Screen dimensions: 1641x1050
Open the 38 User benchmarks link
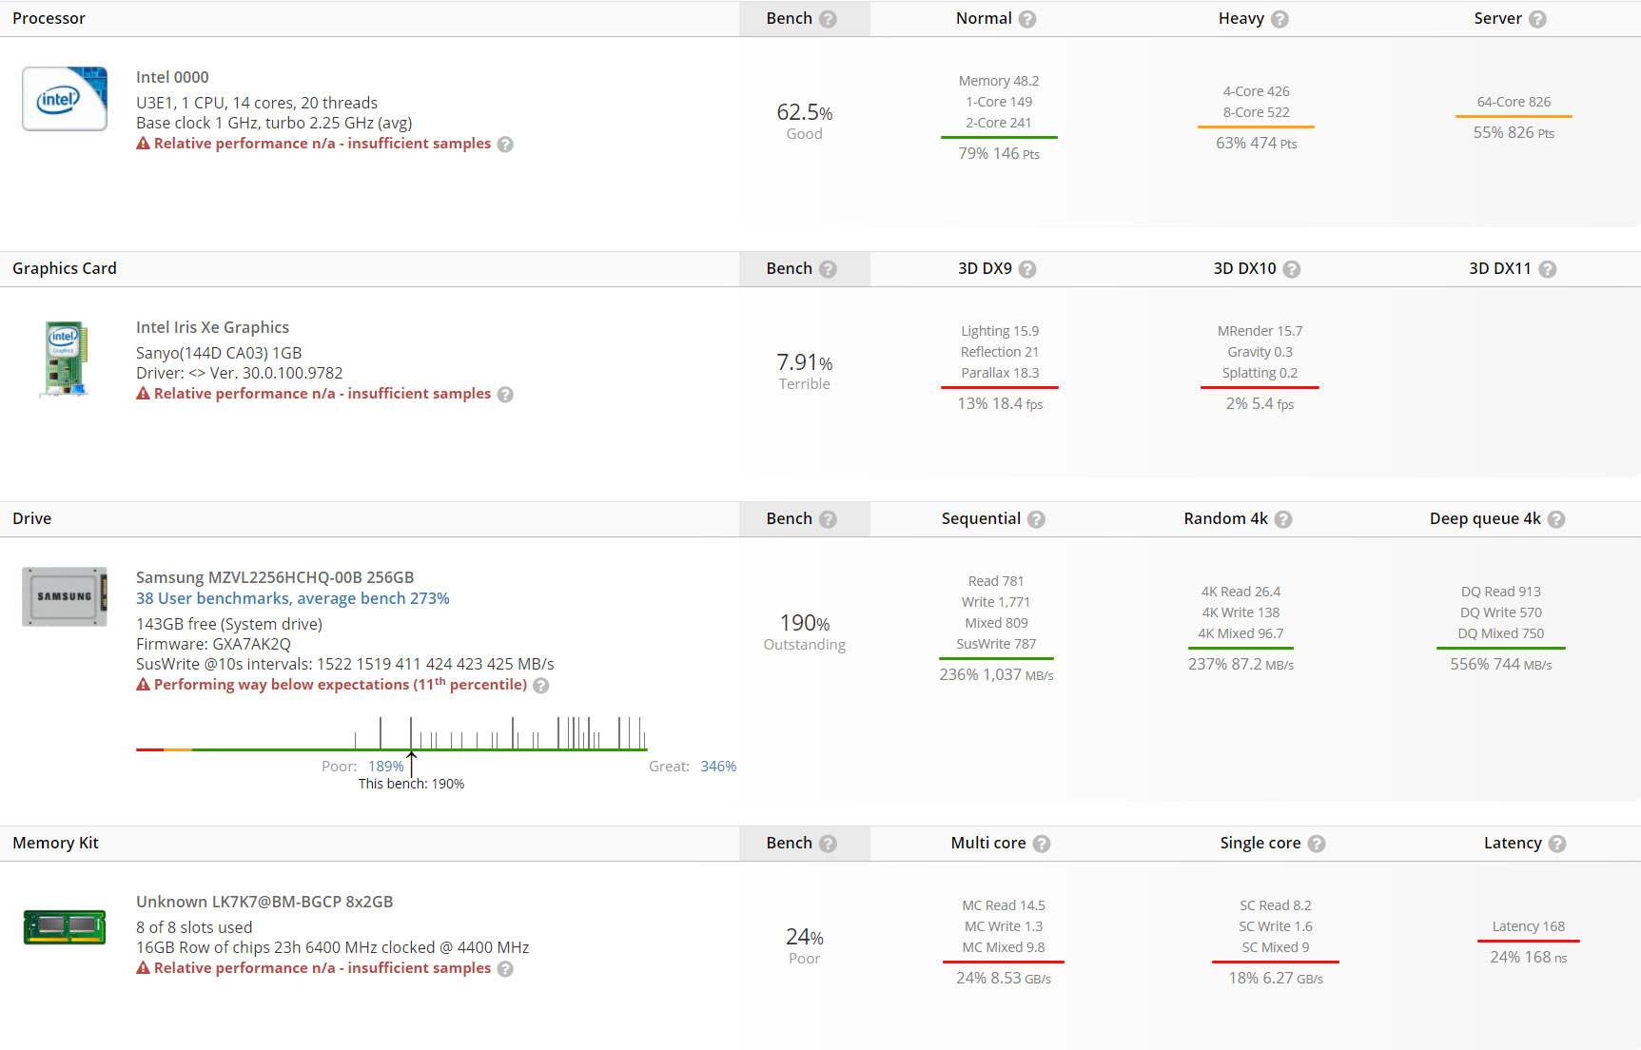(292, 598)
